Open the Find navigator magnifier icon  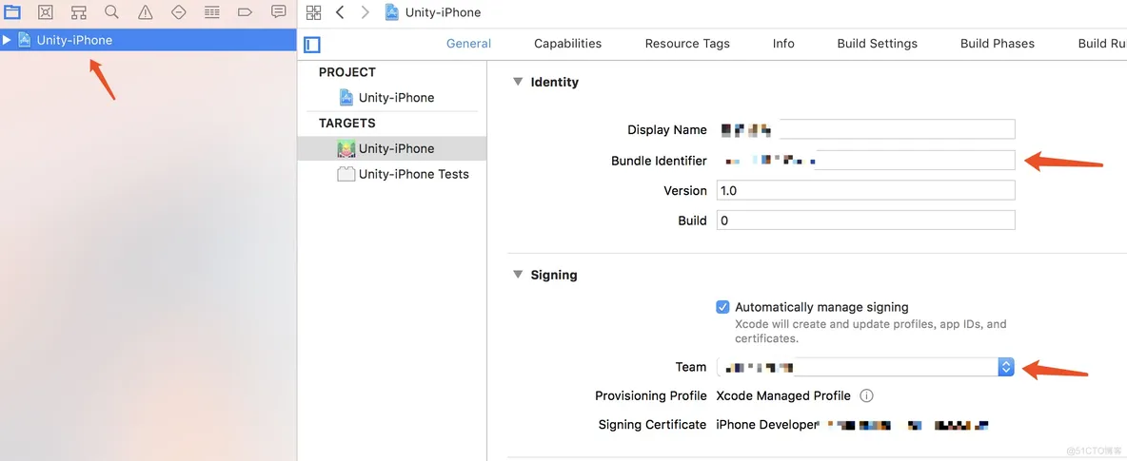111,11
